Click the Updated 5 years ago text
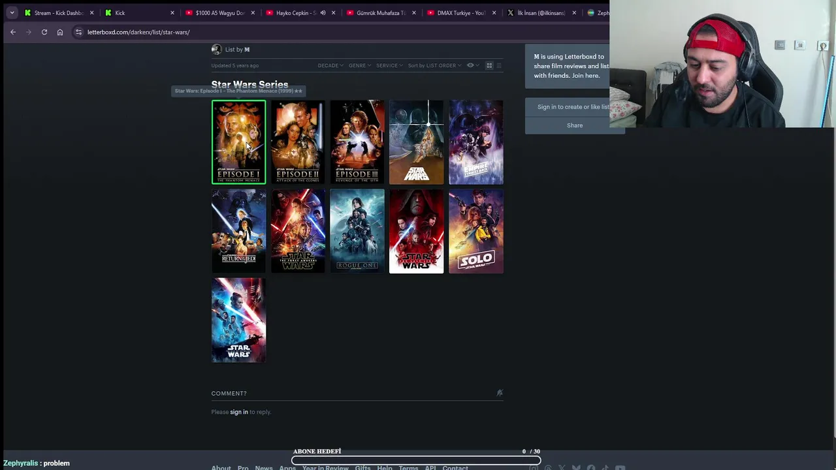The width and height of the screenshot is (836, 470). 235,65
